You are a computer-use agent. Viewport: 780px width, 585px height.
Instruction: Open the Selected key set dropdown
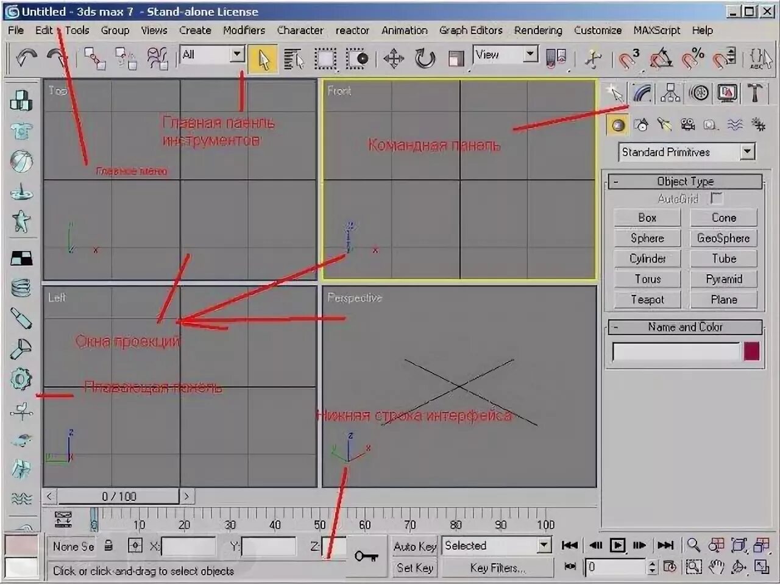pos(544,545)
